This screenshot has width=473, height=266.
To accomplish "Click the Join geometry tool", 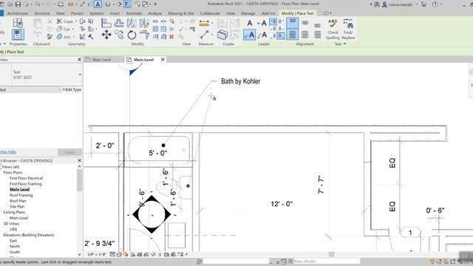I will [x=64, y=37].
